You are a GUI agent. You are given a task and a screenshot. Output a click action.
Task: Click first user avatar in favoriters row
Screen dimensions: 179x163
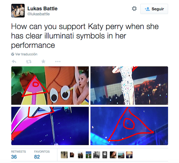64,155
